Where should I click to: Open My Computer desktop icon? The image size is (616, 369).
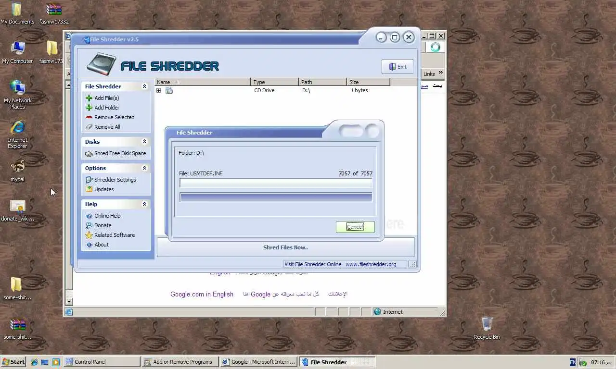pyautogui.click(x=17, y=52)
